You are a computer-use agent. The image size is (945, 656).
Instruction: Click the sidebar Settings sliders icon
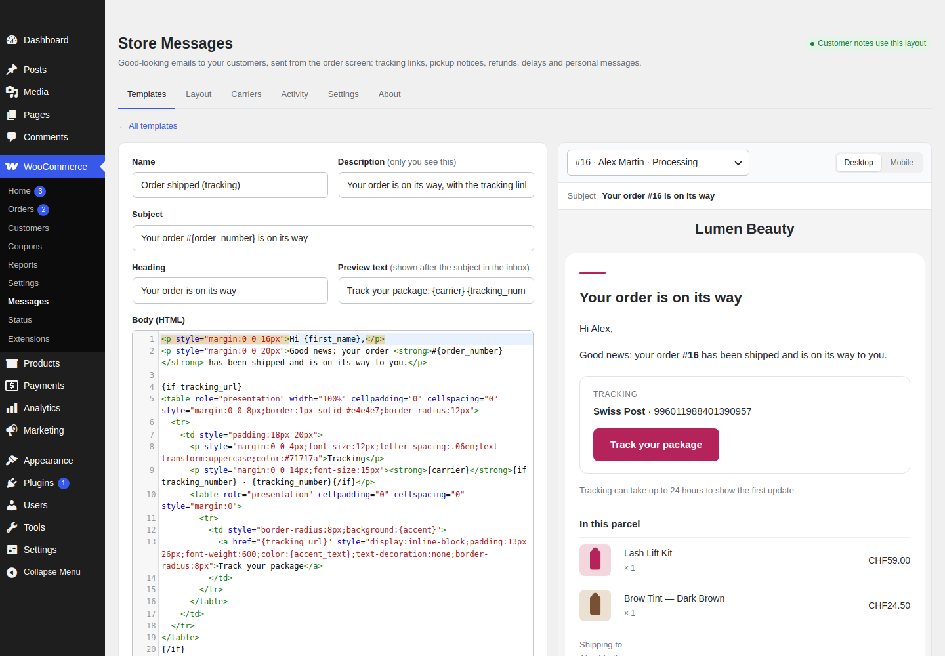click(x=12, y=550)
